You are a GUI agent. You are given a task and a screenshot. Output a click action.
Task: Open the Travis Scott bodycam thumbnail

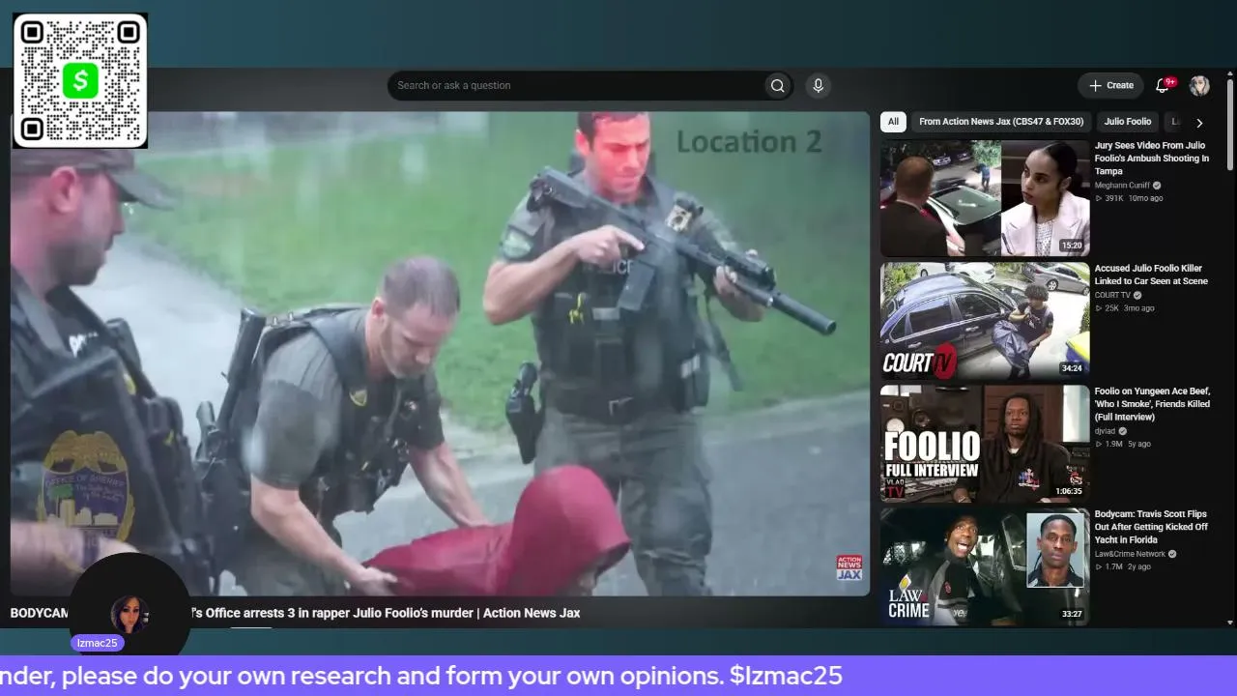(x=985, y=566)
